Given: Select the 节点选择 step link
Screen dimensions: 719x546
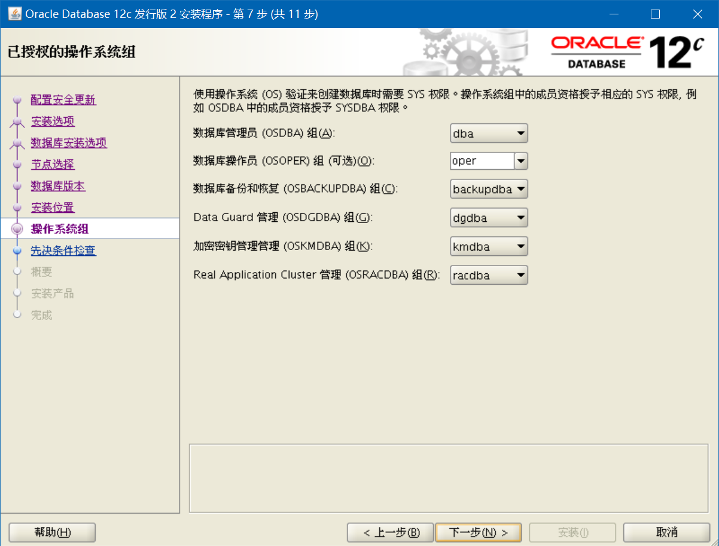Looking at the screenshot, I should [x=53, y=164].
